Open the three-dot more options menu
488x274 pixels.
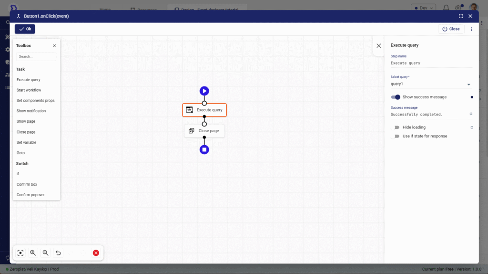472,29
